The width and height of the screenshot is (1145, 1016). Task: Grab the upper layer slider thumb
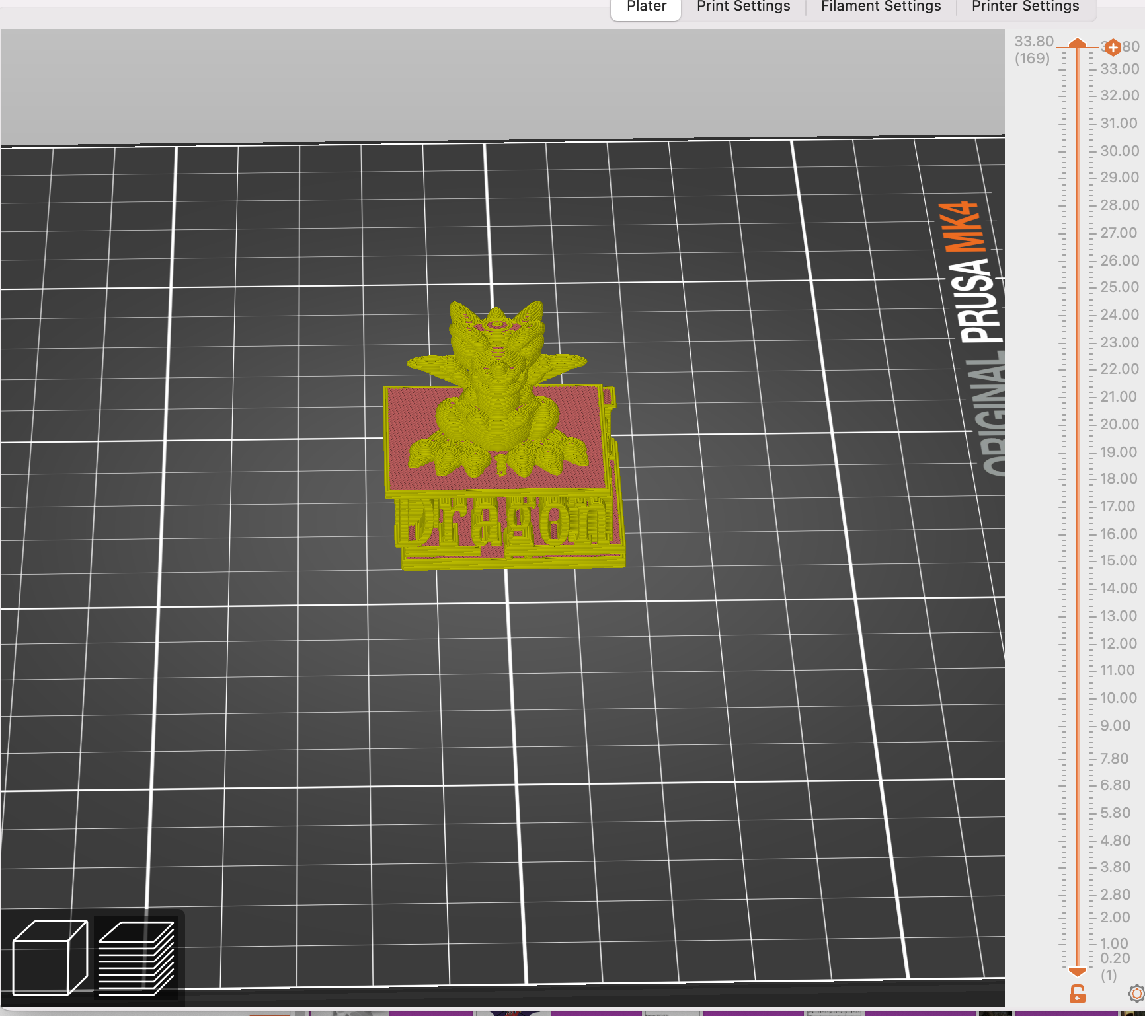coord(1078,44)
